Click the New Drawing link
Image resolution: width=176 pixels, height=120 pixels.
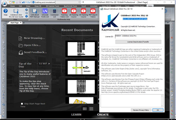point(32,38)
